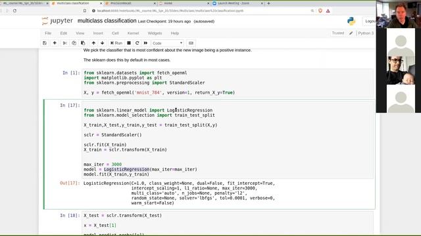Open the Help menu
Screen dimensions: 421x236
pyautogui.click(x=175, y=33)
